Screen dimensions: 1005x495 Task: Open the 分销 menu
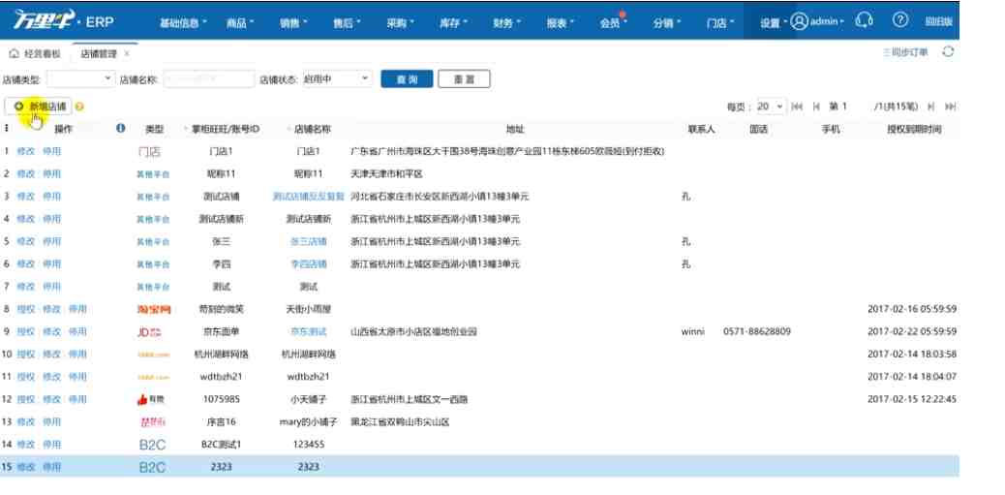666,22
